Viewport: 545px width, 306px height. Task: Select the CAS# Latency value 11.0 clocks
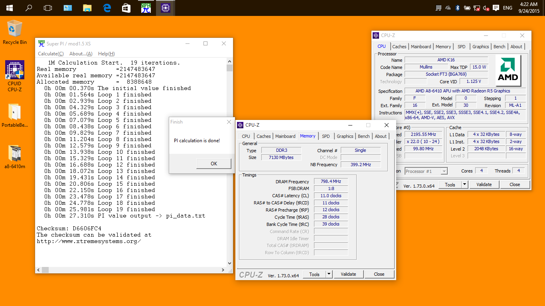[x=331, y=196]
